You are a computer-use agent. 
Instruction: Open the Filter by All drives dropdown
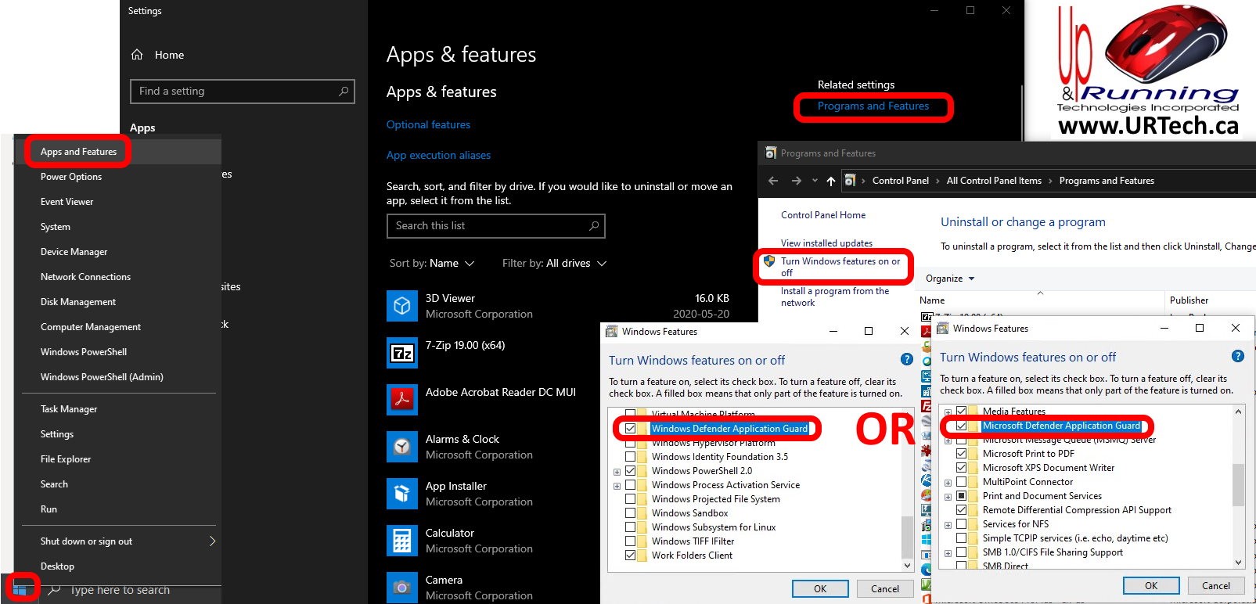(x=554, y=264)
